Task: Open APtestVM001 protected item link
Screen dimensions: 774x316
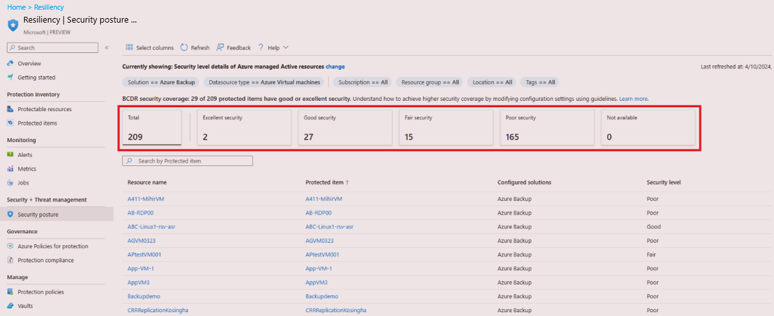Action: click(x=323, y=255)
